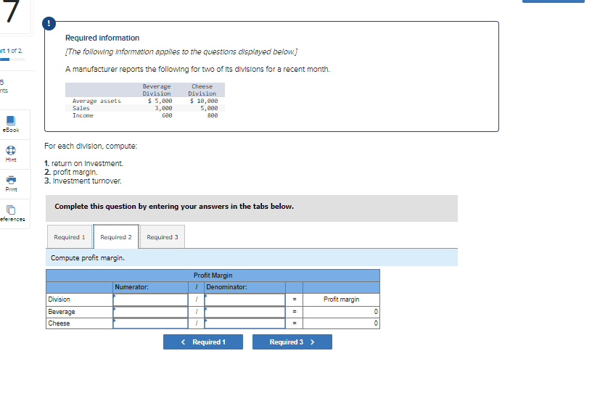Open denominator dropdown in Division header row

[245, 299]
